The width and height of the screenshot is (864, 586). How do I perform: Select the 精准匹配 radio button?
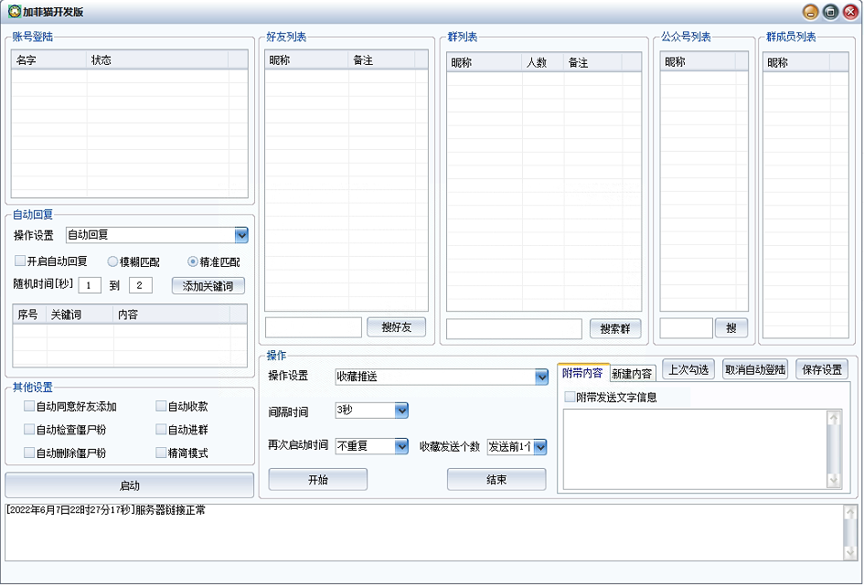pyautogui.click(x=193, y=261)
